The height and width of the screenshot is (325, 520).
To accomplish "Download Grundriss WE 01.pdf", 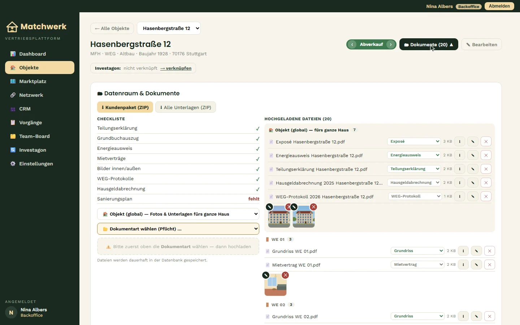I will (463, 251).
